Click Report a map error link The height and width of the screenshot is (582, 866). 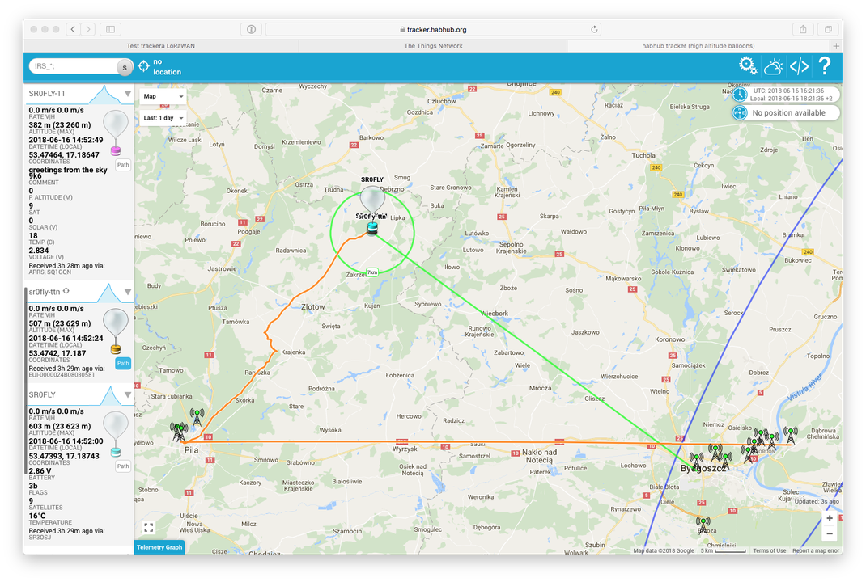pos(817,550)
